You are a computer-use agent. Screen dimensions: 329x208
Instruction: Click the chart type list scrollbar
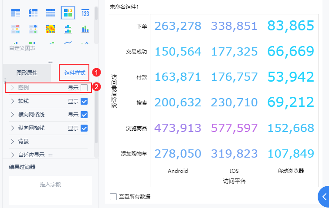96,13
